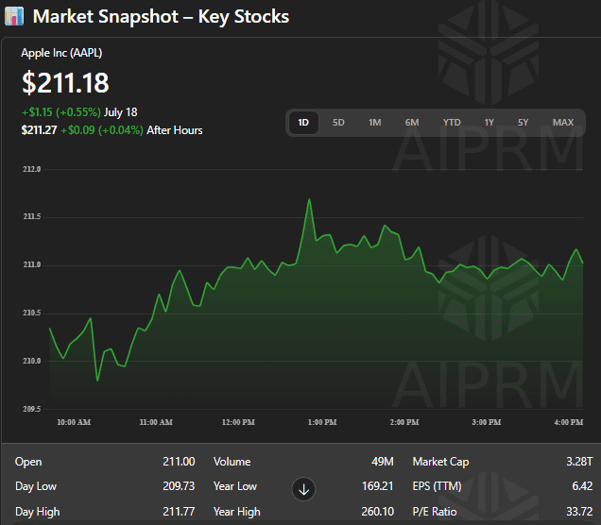
Task: Select the 5Y time range
Action: click(x=523, y=123)
